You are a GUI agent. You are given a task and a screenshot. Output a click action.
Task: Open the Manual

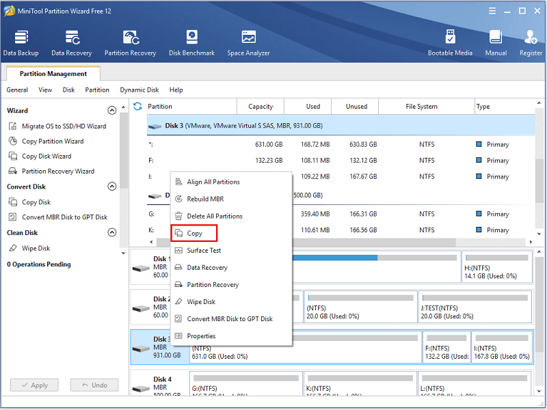pyautogui.click(x=496, y=43)
